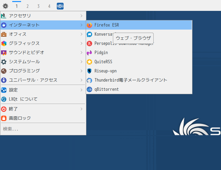Open the main application menu swirl icon
The height and width of the screenshot is (170, 221).
coord(5,6)
